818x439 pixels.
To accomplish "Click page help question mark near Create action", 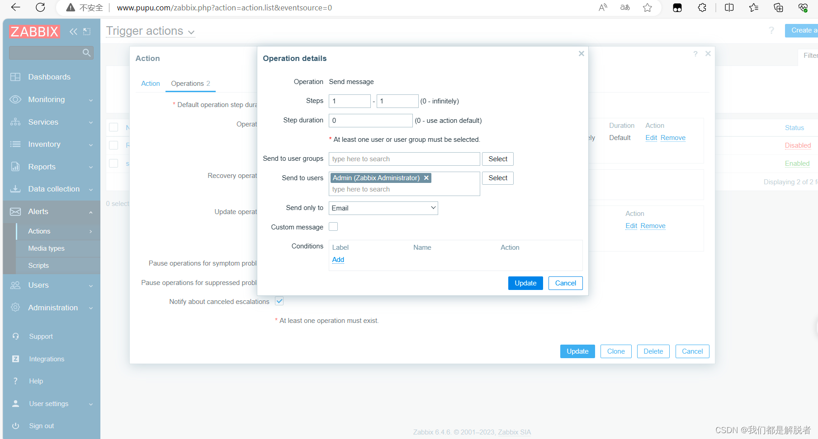I will tap(771, 30).
